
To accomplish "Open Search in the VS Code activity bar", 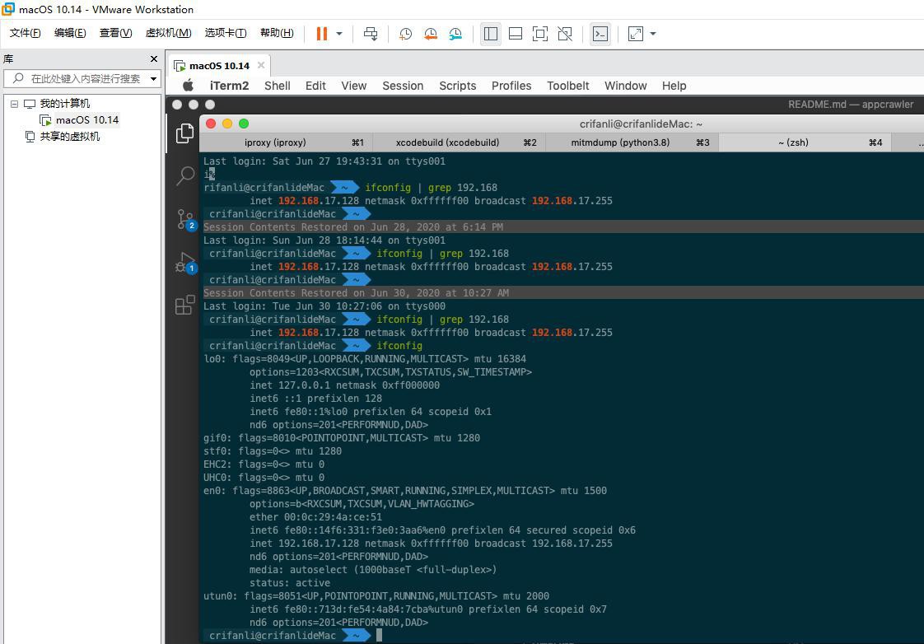I will click(x=184, y=175).
